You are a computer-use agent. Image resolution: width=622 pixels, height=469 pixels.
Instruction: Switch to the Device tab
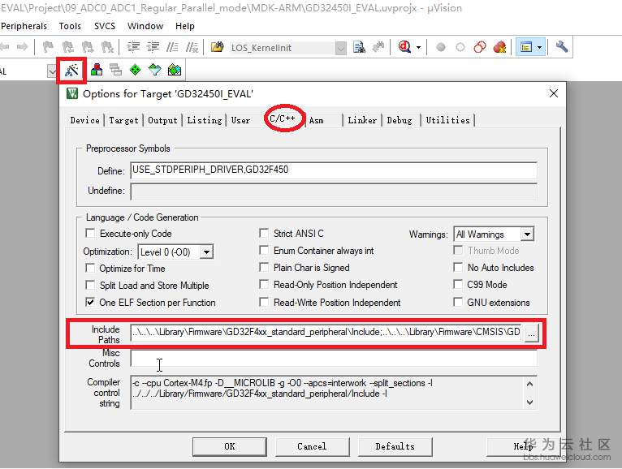tap(85, 120)
